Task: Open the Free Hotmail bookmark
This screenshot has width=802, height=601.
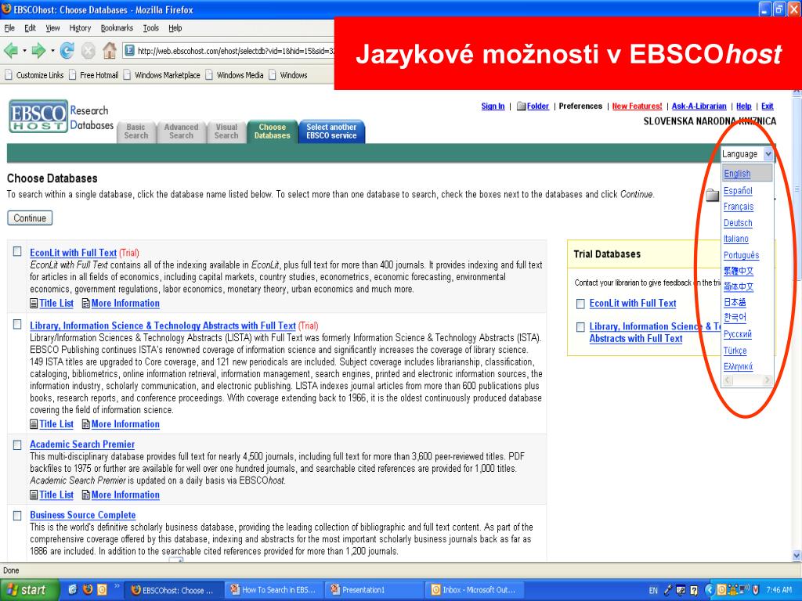Action: click(x=94, y=75)
